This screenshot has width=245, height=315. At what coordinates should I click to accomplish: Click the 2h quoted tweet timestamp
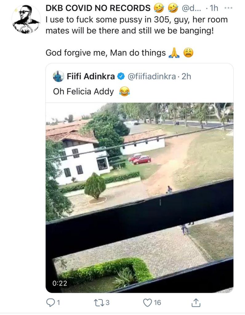pyautogui.click(x=186, y=77)
